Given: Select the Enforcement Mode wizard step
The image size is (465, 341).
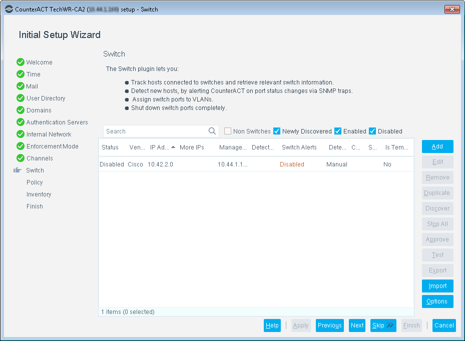Looking at the screenshot, I should (x=52, y=146).
